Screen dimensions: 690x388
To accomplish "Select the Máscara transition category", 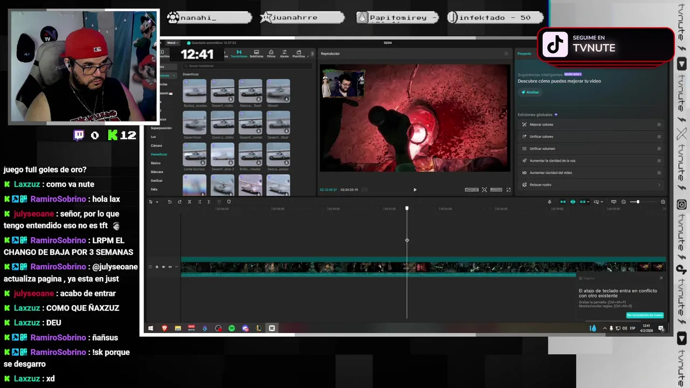I will (x=157, y=172).
